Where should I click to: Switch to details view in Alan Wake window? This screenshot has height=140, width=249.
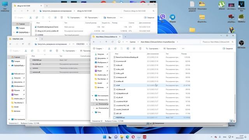coord(231,121)
